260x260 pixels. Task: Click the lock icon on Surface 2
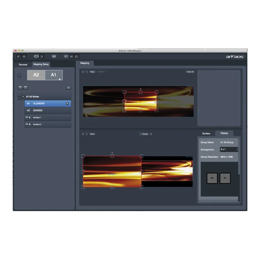click(30, 124)
